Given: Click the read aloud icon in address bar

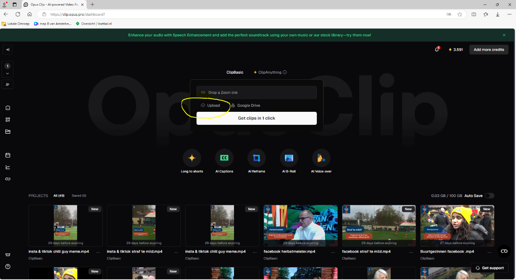Looking at the screenshot, I should click(x=449, y=15).
